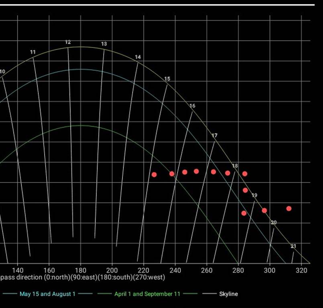The width and height of the screenshot is (323, 308).
Task: Pick the red dot left of hour 19 label
Action: click(245, 190)
